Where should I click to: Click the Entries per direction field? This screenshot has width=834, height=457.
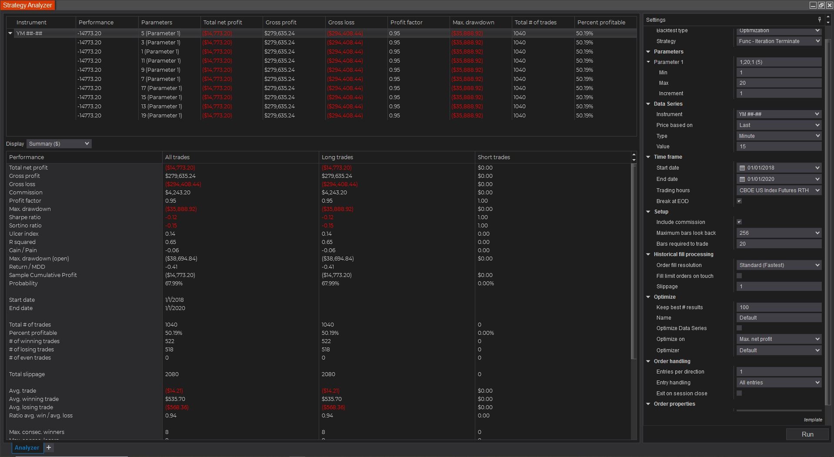(x=779, y=372)
